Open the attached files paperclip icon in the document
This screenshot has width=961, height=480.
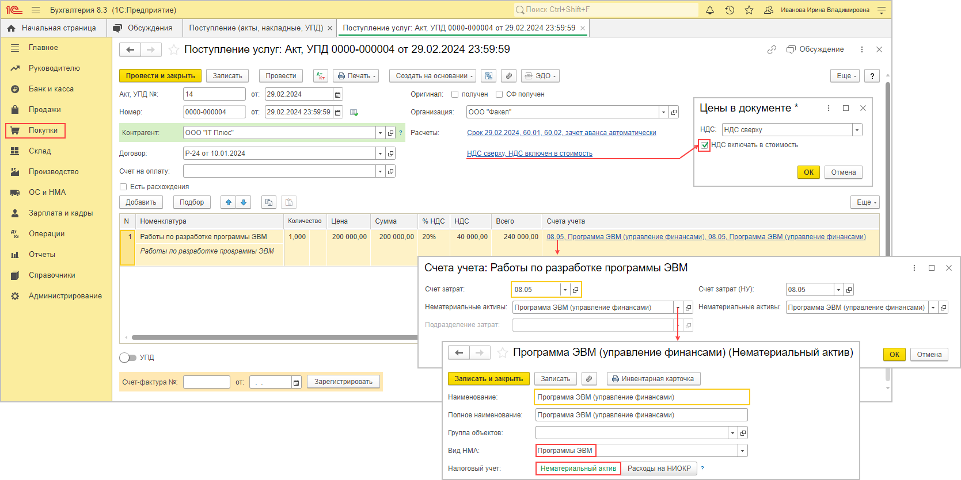(x=508, y=76)
